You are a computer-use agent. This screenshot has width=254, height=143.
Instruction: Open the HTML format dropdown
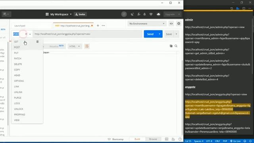pyautogui.click(x=75, y=46)
